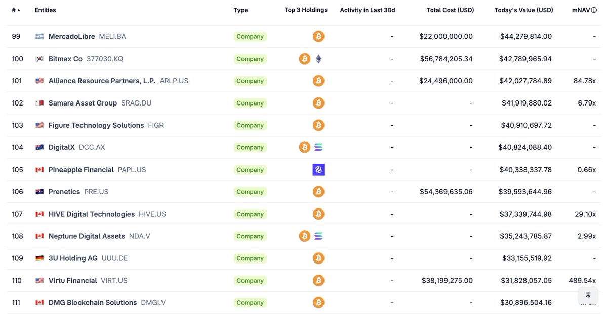Click the Bitcoin icon in Neptune Digital Assets row
The width and height of the screenshot is (607, 314).
[x=305, y=236]
